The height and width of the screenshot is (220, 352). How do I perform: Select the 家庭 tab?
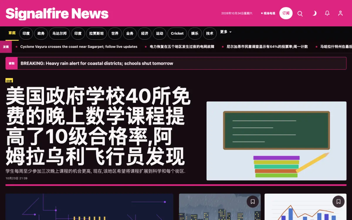[x=12, y=33]
